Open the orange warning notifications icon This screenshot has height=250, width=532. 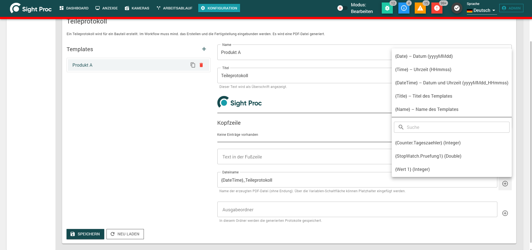(420, 8)
